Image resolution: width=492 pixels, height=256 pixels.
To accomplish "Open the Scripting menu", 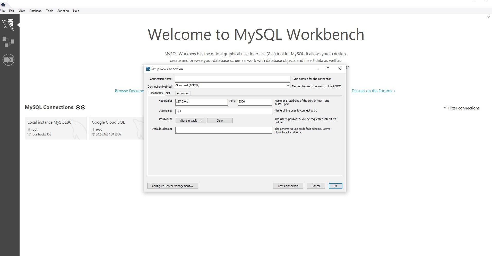I will 63,11.
